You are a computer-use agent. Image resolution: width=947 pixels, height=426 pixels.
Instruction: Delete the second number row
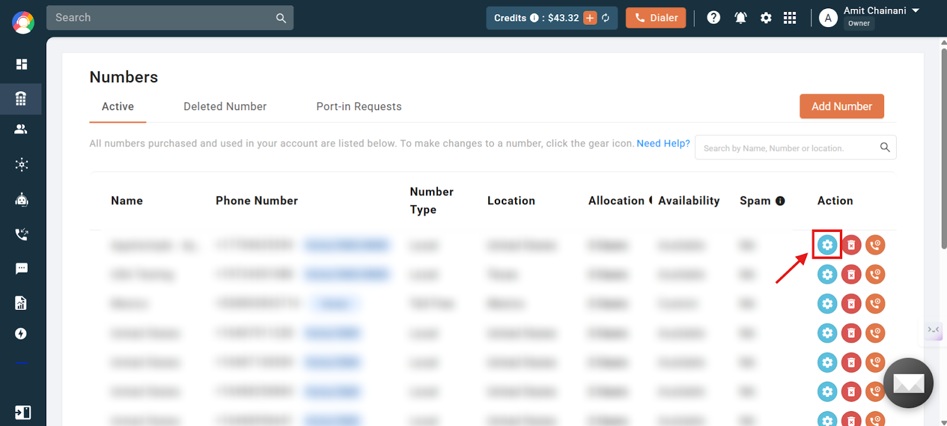tap(851, 274)
